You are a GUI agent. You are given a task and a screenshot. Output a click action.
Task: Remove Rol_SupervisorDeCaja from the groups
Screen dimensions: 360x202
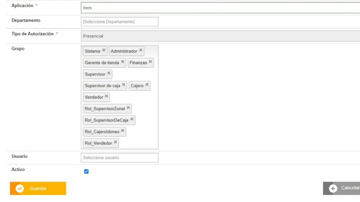click(x=132, y=119)
